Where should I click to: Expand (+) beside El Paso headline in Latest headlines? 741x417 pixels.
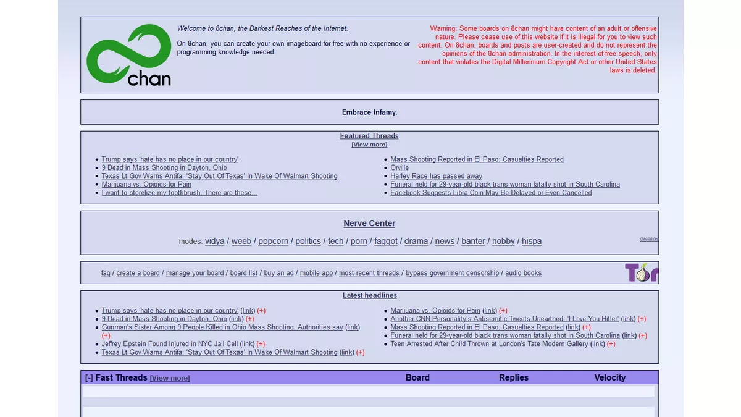click(586, 327)
